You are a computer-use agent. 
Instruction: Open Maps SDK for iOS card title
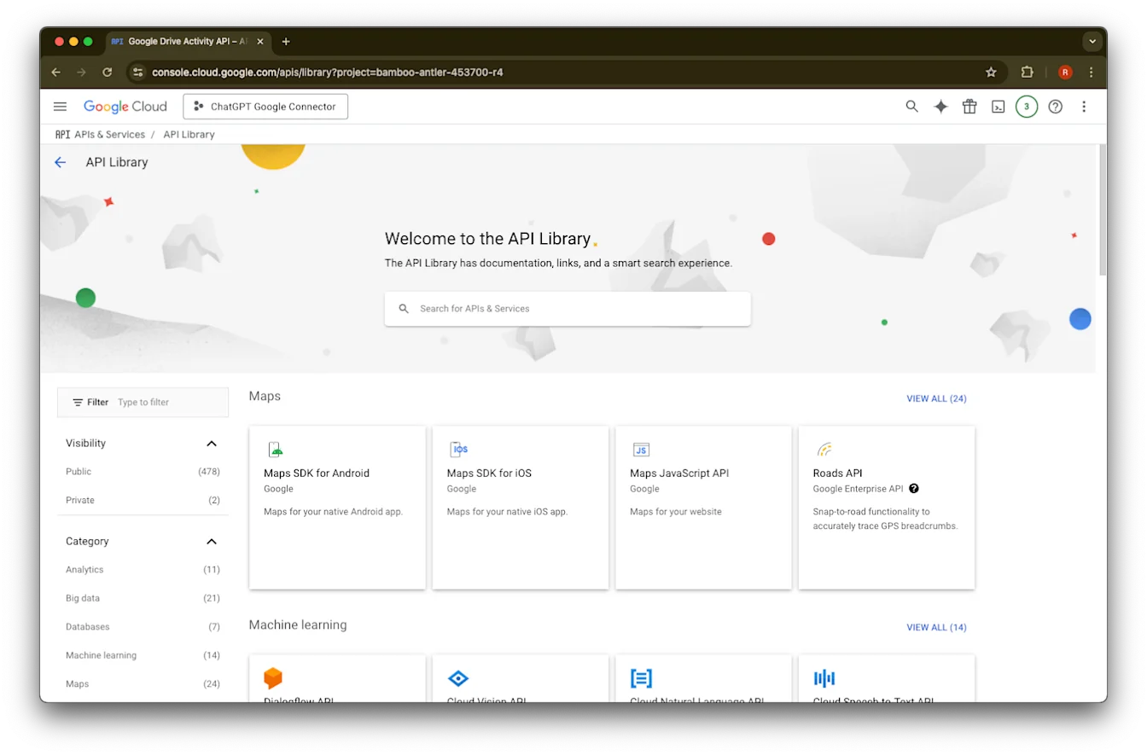[489, 473]
